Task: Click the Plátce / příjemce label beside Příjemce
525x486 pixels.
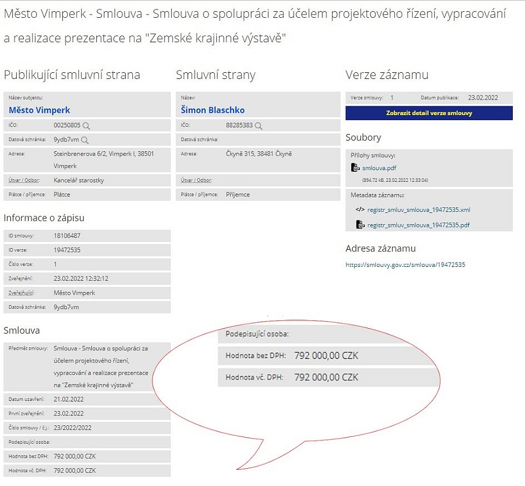Action: click(x=199, y=195)
